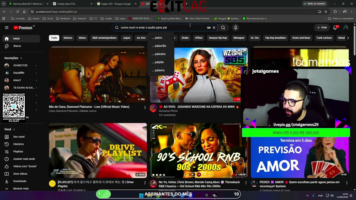
Task: Click the magnifier search button
Action: 223,27
